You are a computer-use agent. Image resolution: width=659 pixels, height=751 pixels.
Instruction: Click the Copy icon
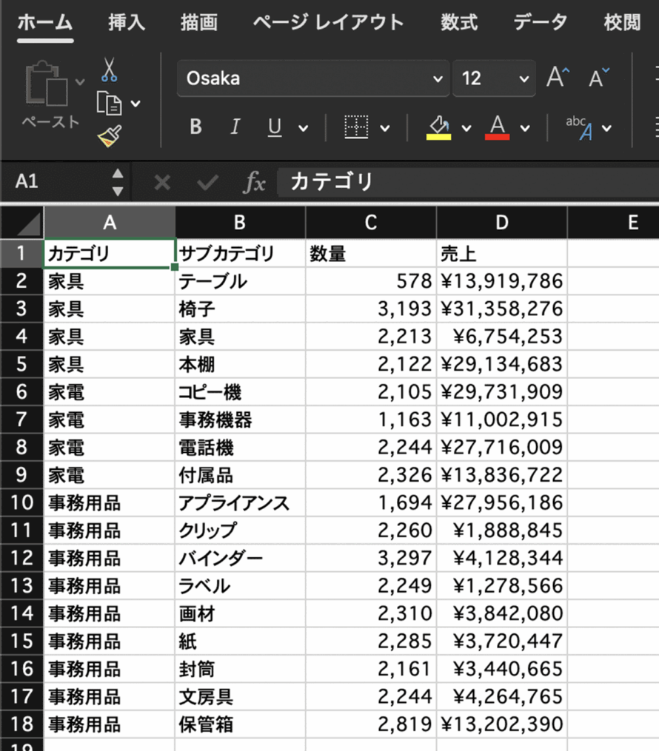[109, 103]
